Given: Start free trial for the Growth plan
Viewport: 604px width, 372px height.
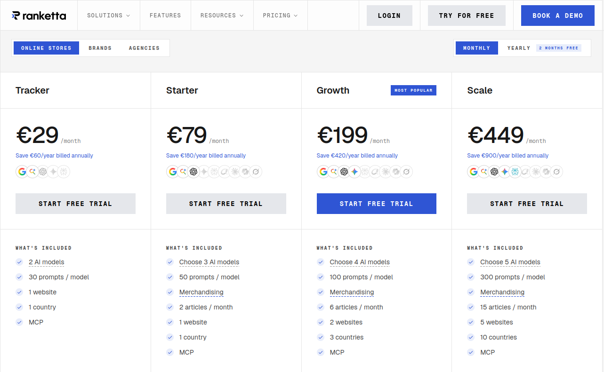Looking at the screenshot, I should coord(377,204).
